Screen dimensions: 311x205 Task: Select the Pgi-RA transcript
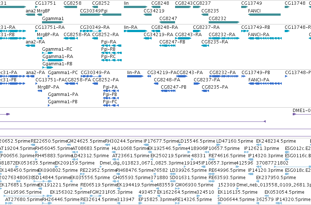click(x=111, y=46)
